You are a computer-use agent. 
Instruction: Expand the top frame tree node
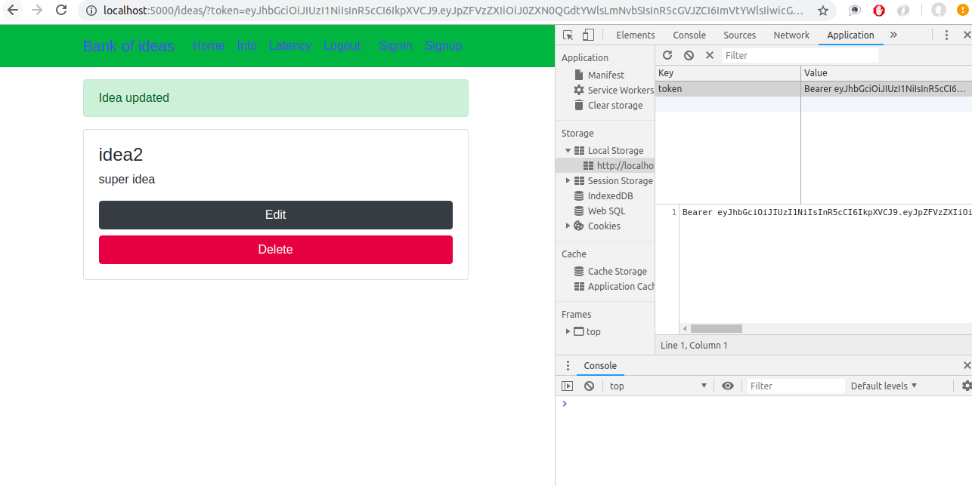(x=568, y=331)
